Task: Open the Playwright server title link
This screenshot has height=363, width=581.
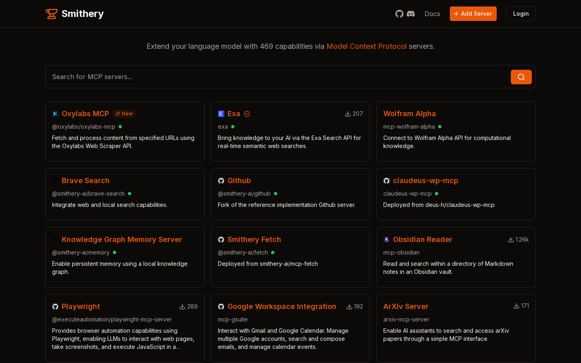Action: (x=81, y=307)
